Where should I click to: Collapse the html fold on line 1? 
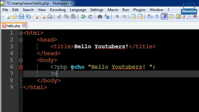point(21,33)
